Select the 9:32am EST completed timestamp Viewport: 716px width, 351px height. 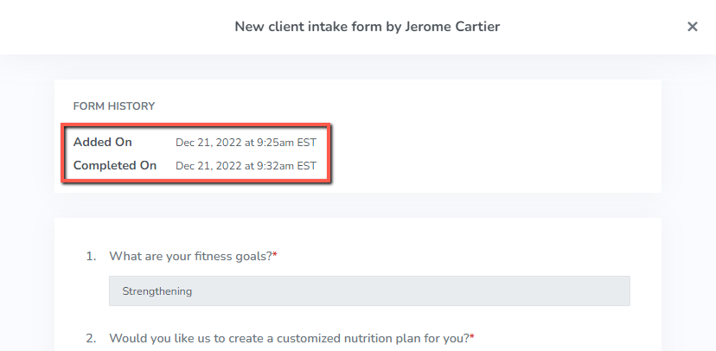(x=246, y=166)
